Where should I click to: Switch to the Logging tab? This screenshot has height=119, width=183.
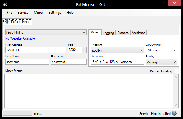(108, 33)
